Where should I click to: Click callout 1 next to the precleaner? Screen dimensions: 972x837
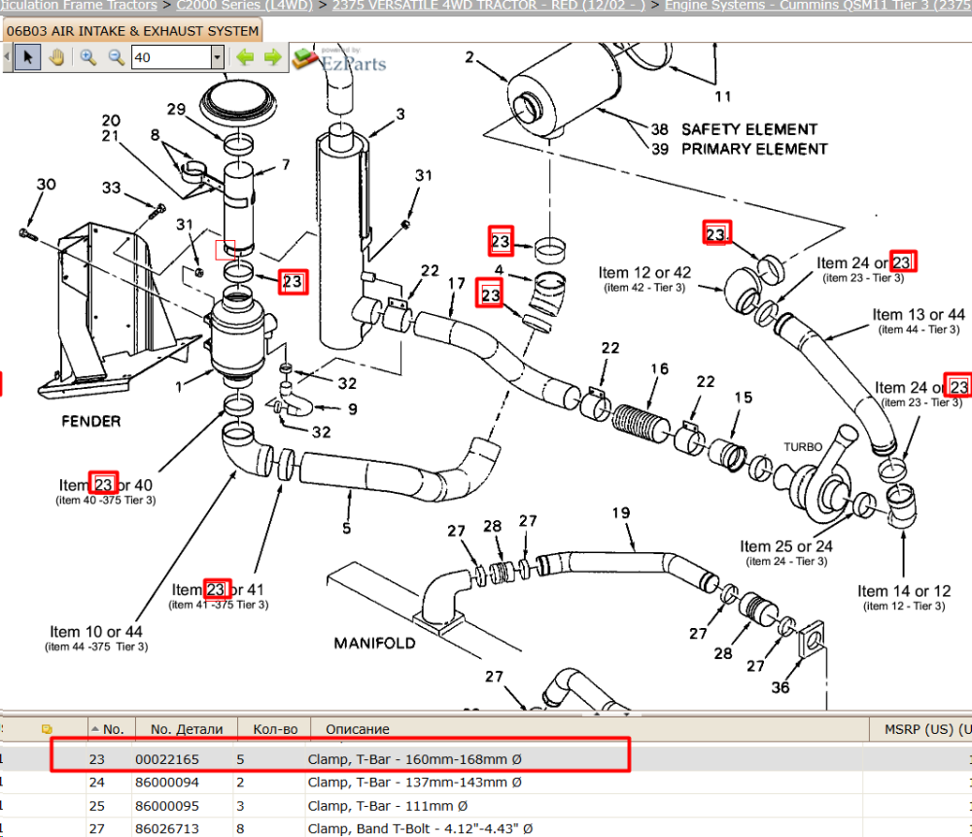pyautogui.click(x=179, y=387)
